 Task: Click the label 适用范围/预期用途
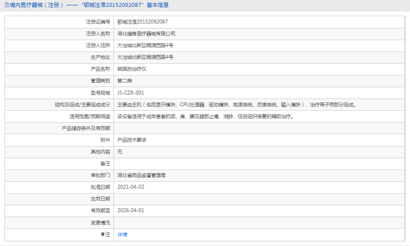tap(90, 117)
